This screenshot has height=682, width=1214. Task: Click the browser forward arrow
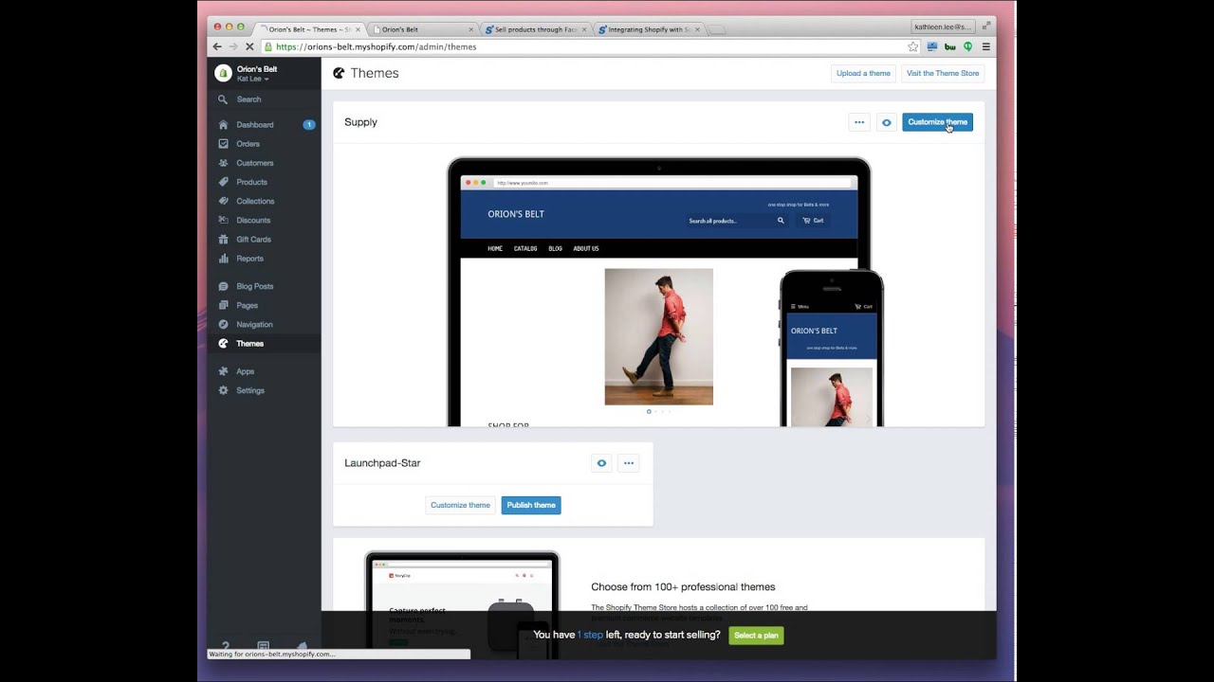click(233, 46)
